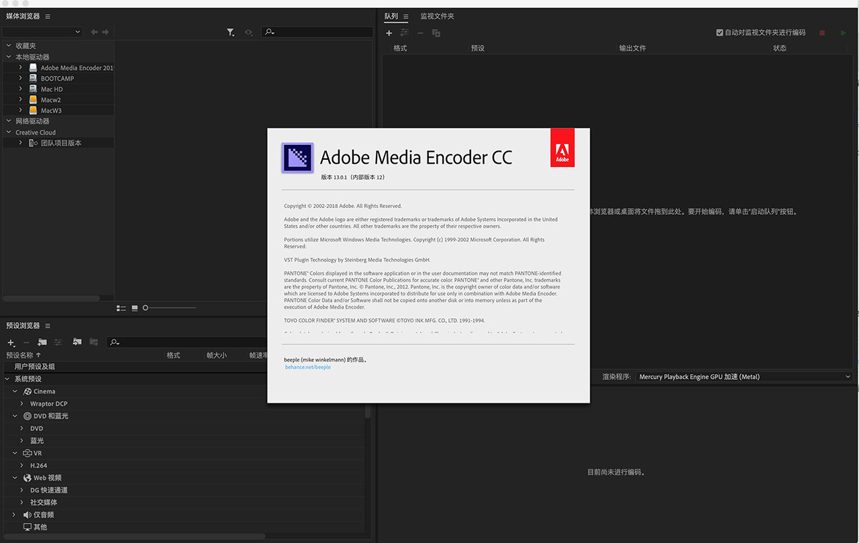
Task: Click the Web 视频 globe icon
Action: (28, 478)
